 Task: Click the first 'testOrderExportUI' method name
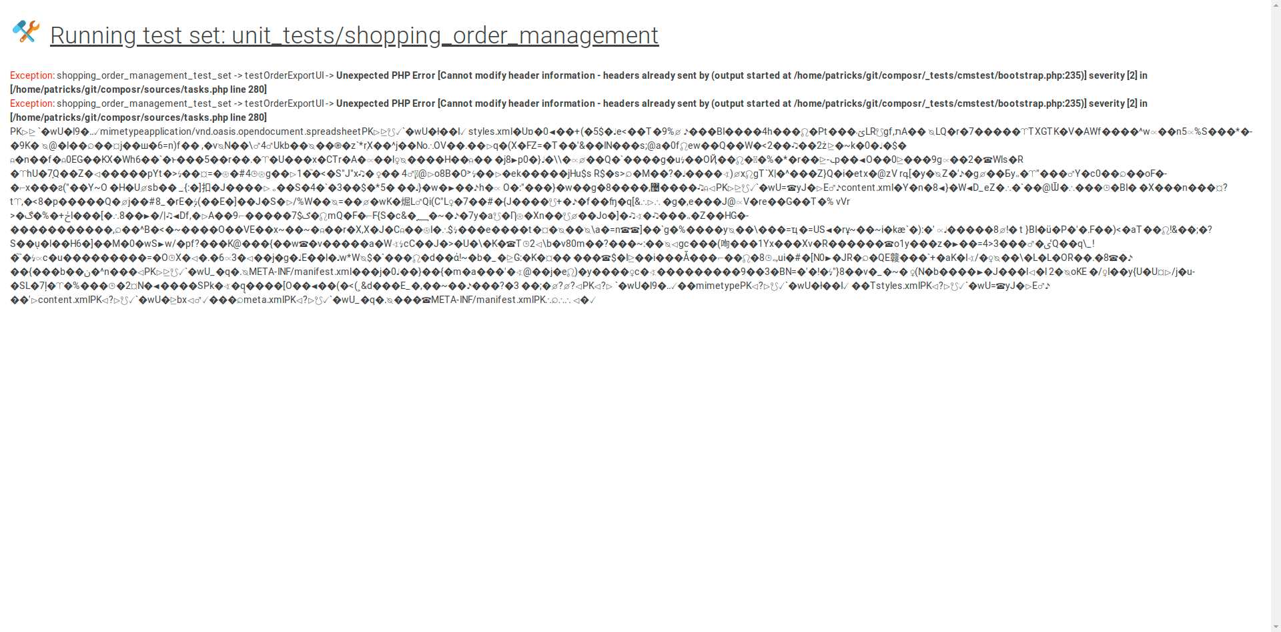point(284,75)
